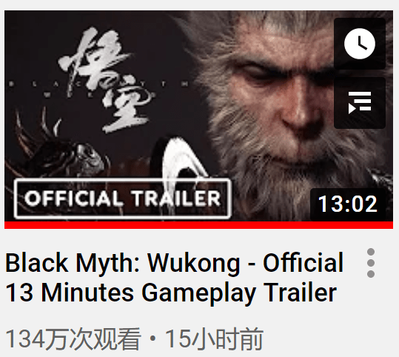
Task: Click the 134万次观看 view count text
Action: pyautogui.click(x=73, y=339)
